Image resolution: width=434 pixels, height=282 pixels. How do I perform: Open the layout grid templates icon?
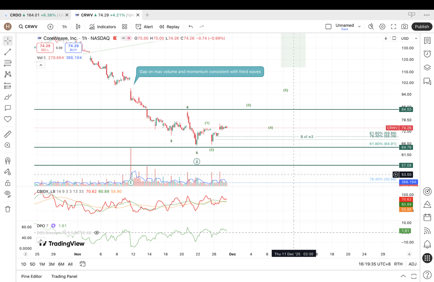tap(125, 27)
